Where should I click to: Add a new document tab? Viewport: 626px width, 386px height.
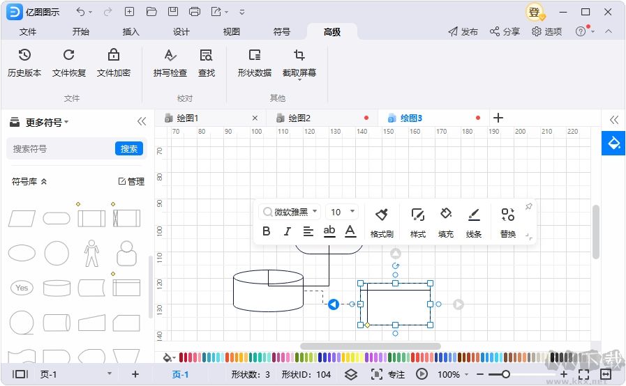498,118
